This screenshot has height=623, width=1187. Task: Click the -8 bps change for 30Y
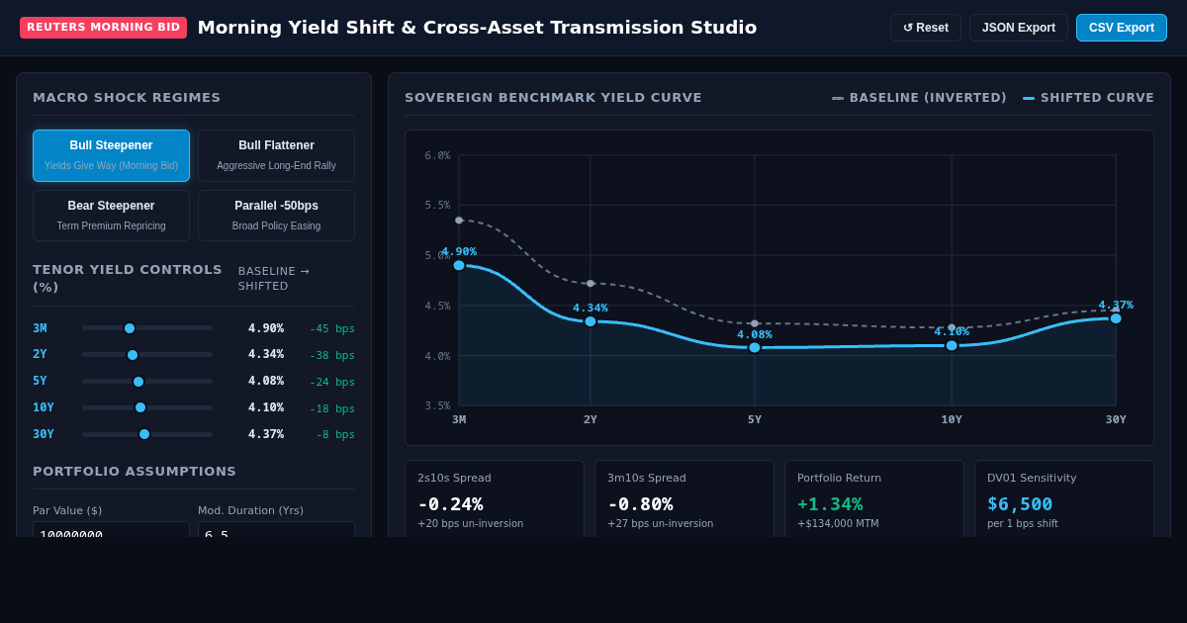click(x=335, y=435)
